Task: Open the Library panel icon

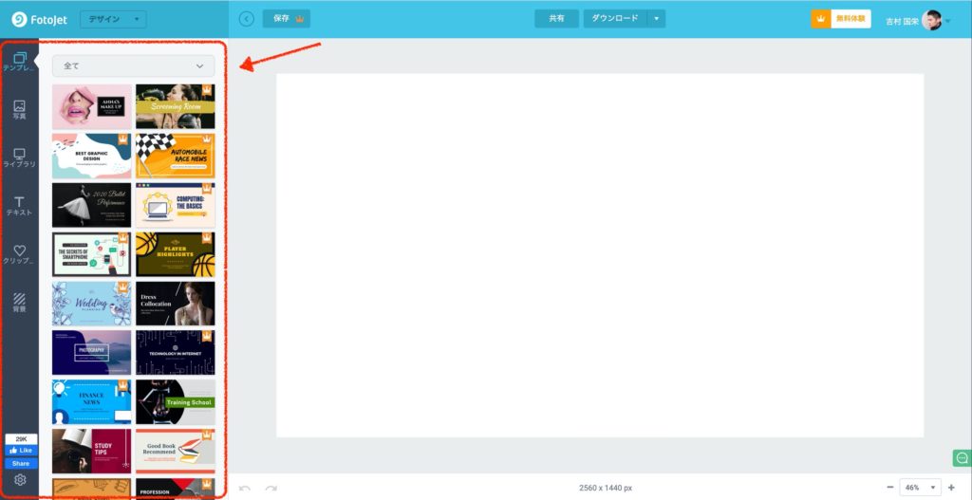Action: tap(19, 157)
